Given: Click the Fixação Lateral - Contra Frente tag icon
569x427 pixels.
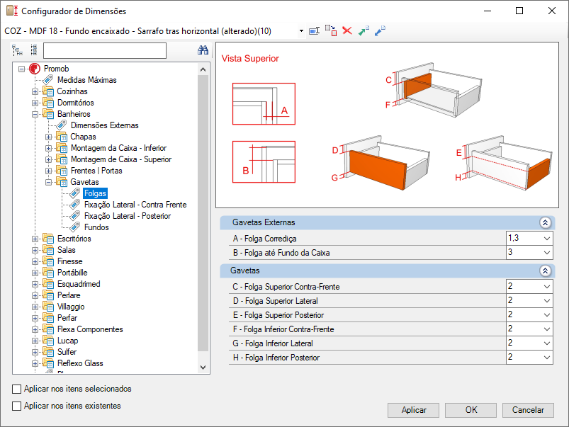Looking at the screenshot, I should [x=74, y=205].
